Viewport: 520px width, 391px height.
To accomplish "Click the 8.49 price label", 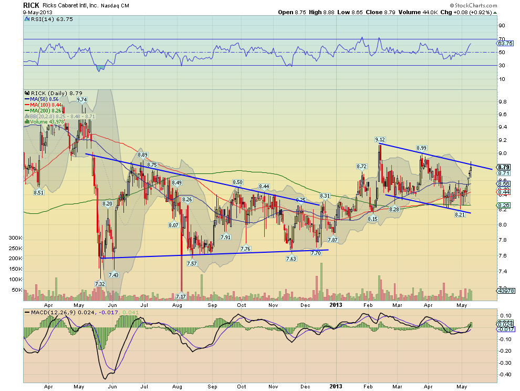I will (x=177, y=182).
